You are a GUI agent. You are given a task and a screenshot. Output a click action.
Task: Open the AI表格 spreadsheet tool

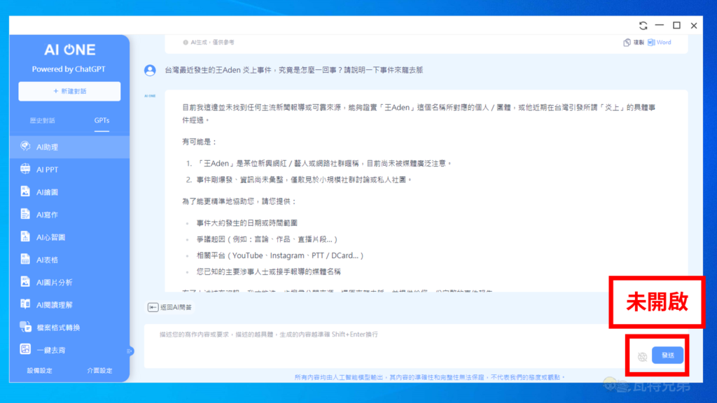tap(48, 260)
